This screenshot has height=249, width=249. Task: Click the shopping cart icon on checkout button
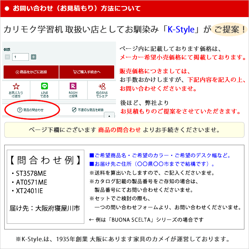[x=75, y=72]
